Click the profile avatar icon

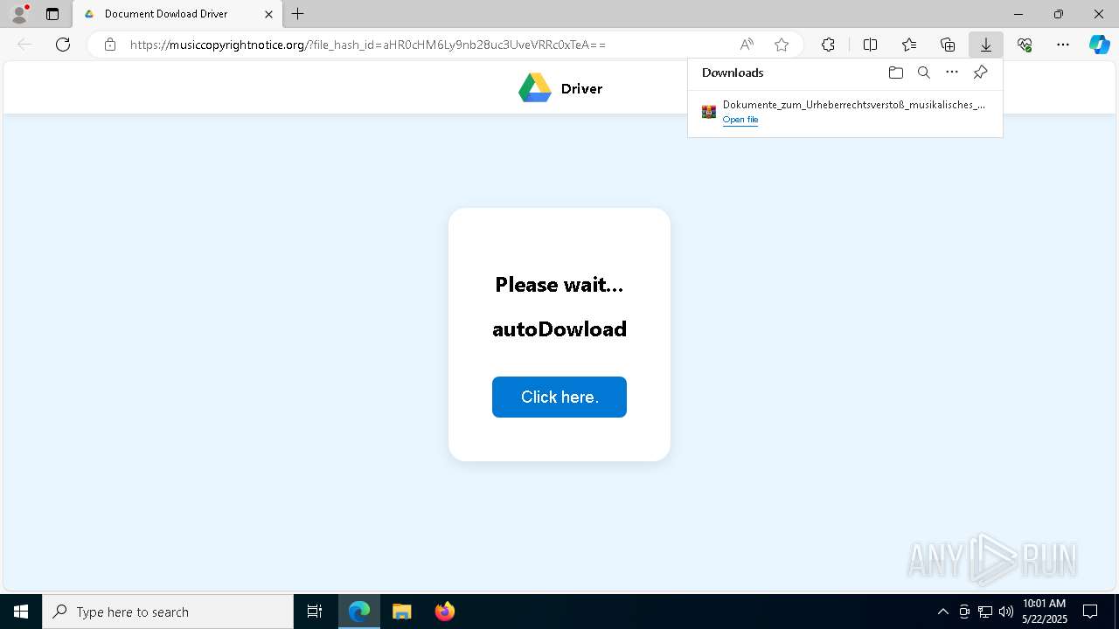(x=19, y=14)
